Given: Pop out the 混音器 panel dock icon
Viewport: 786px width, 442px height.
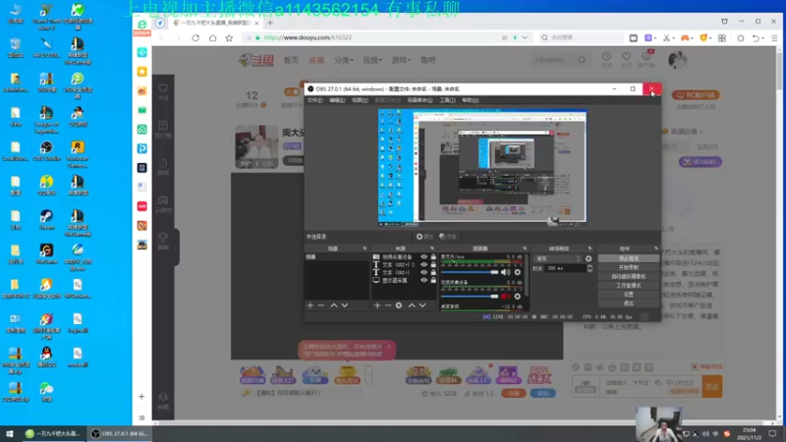Looking at the screenshot, I should coord(525,249).
